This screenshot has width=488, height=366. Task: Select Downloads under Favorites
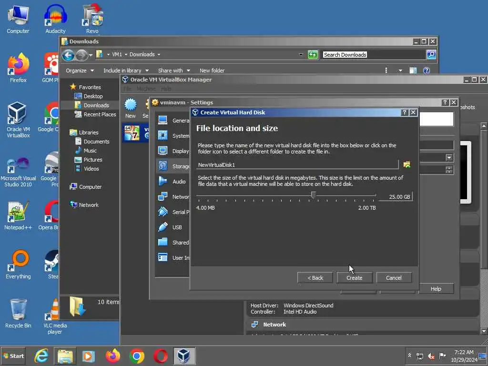click(x=96, y=105)
